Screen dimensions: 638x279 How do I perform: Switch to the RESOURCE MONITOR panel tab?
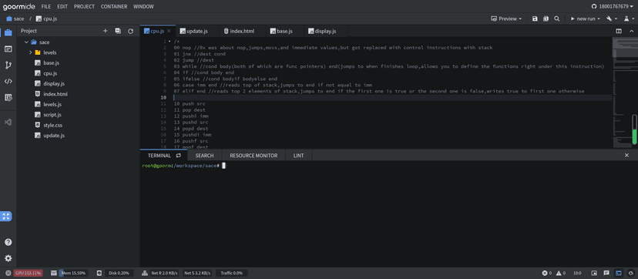[x=254, y=156]
